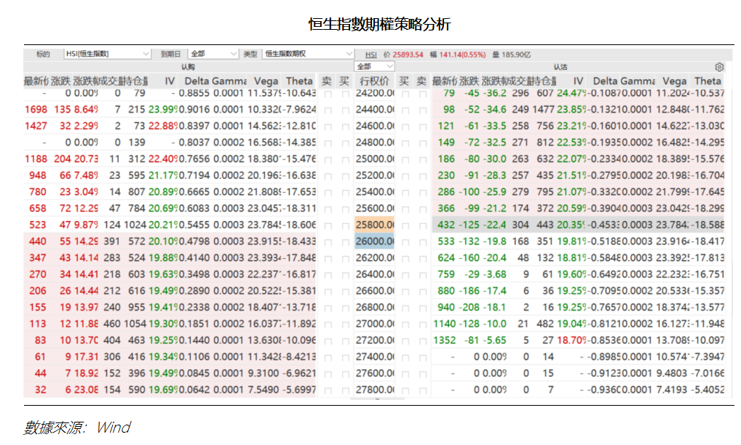Tick call-side 买 checkbox in 27000.00 row
This screenshot has width=741, height=445.
pyautogui.click(x=346, y=325)
